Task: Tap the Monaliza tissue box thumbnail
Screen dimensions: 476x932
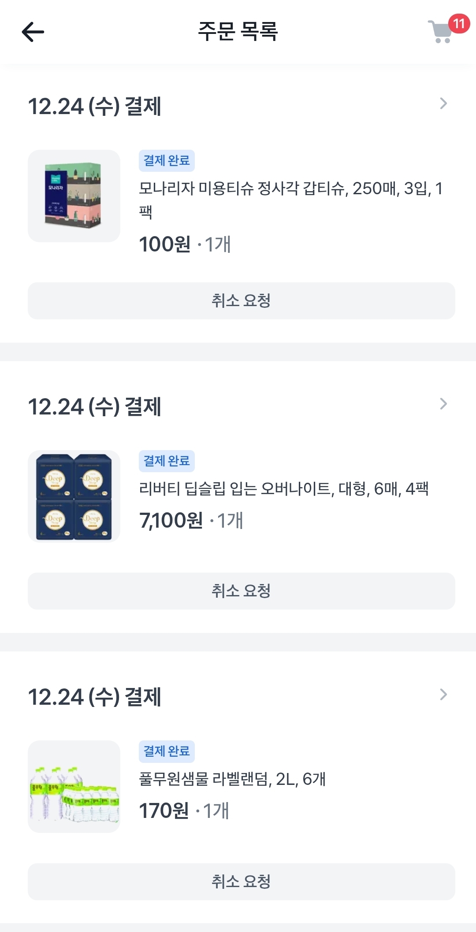Action: 74,196
